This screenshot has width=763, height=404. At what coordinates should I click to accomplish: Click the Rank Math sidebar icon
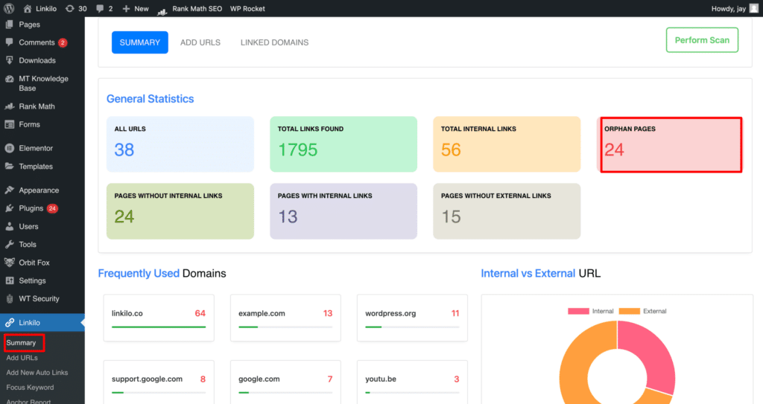tap(9, 106)
